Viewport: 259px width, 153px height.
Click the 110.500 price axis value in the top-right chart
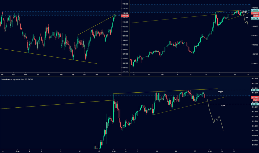tap(255, 36)
